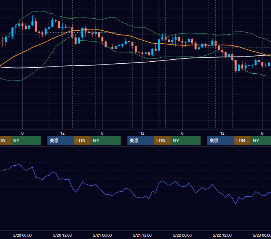271x239 pixels.
Task: Click the 5/21 00:00 date label
Action: [102, 235]
